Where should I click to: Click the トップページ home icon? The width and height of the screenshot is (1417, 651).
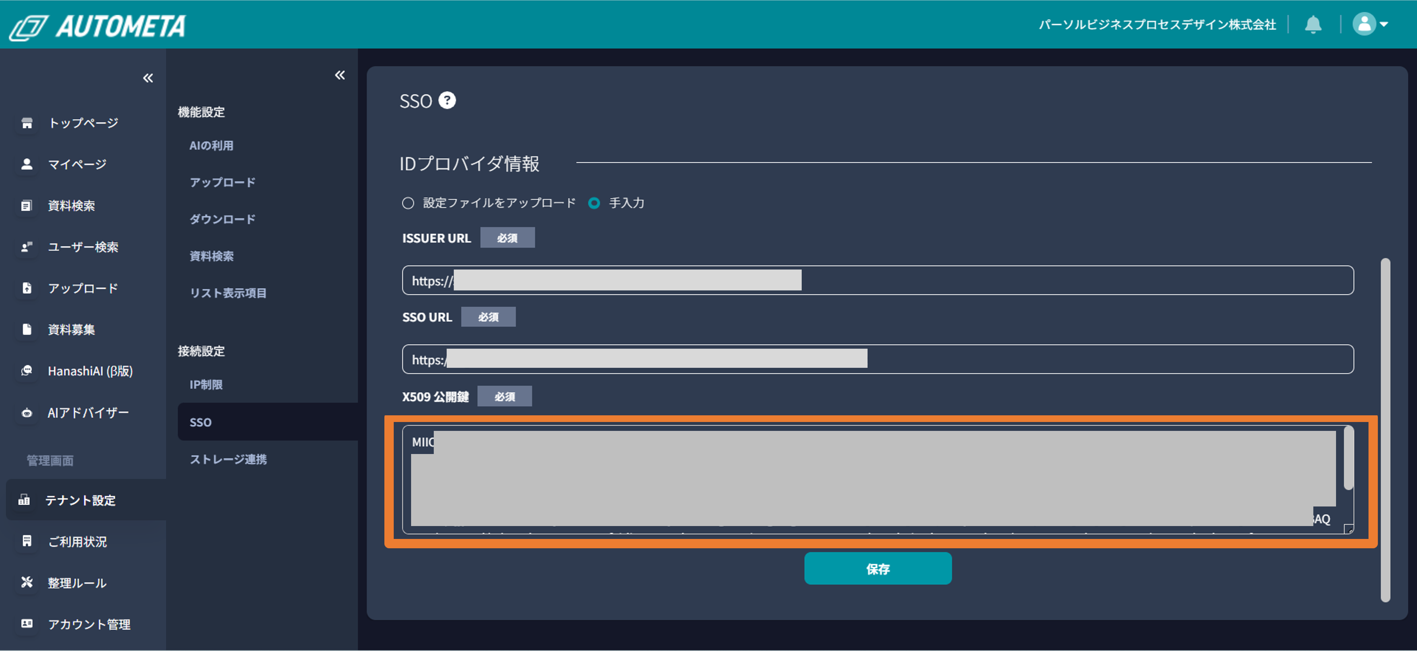pos(26,123)
